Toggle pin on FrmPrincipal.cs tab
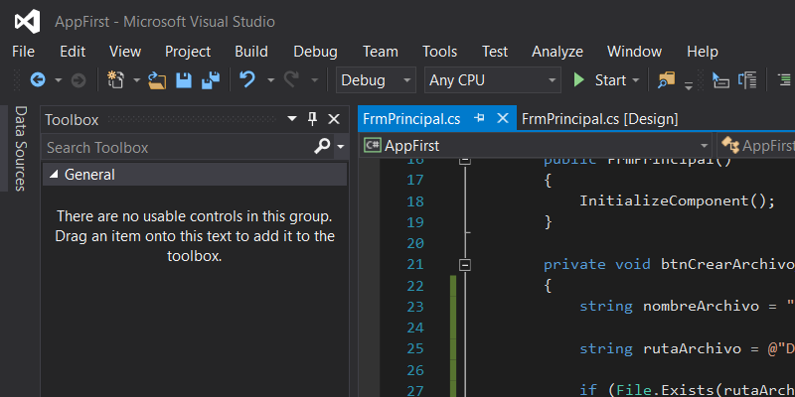This screenshot has height=397, width=795. click(480, 118)
